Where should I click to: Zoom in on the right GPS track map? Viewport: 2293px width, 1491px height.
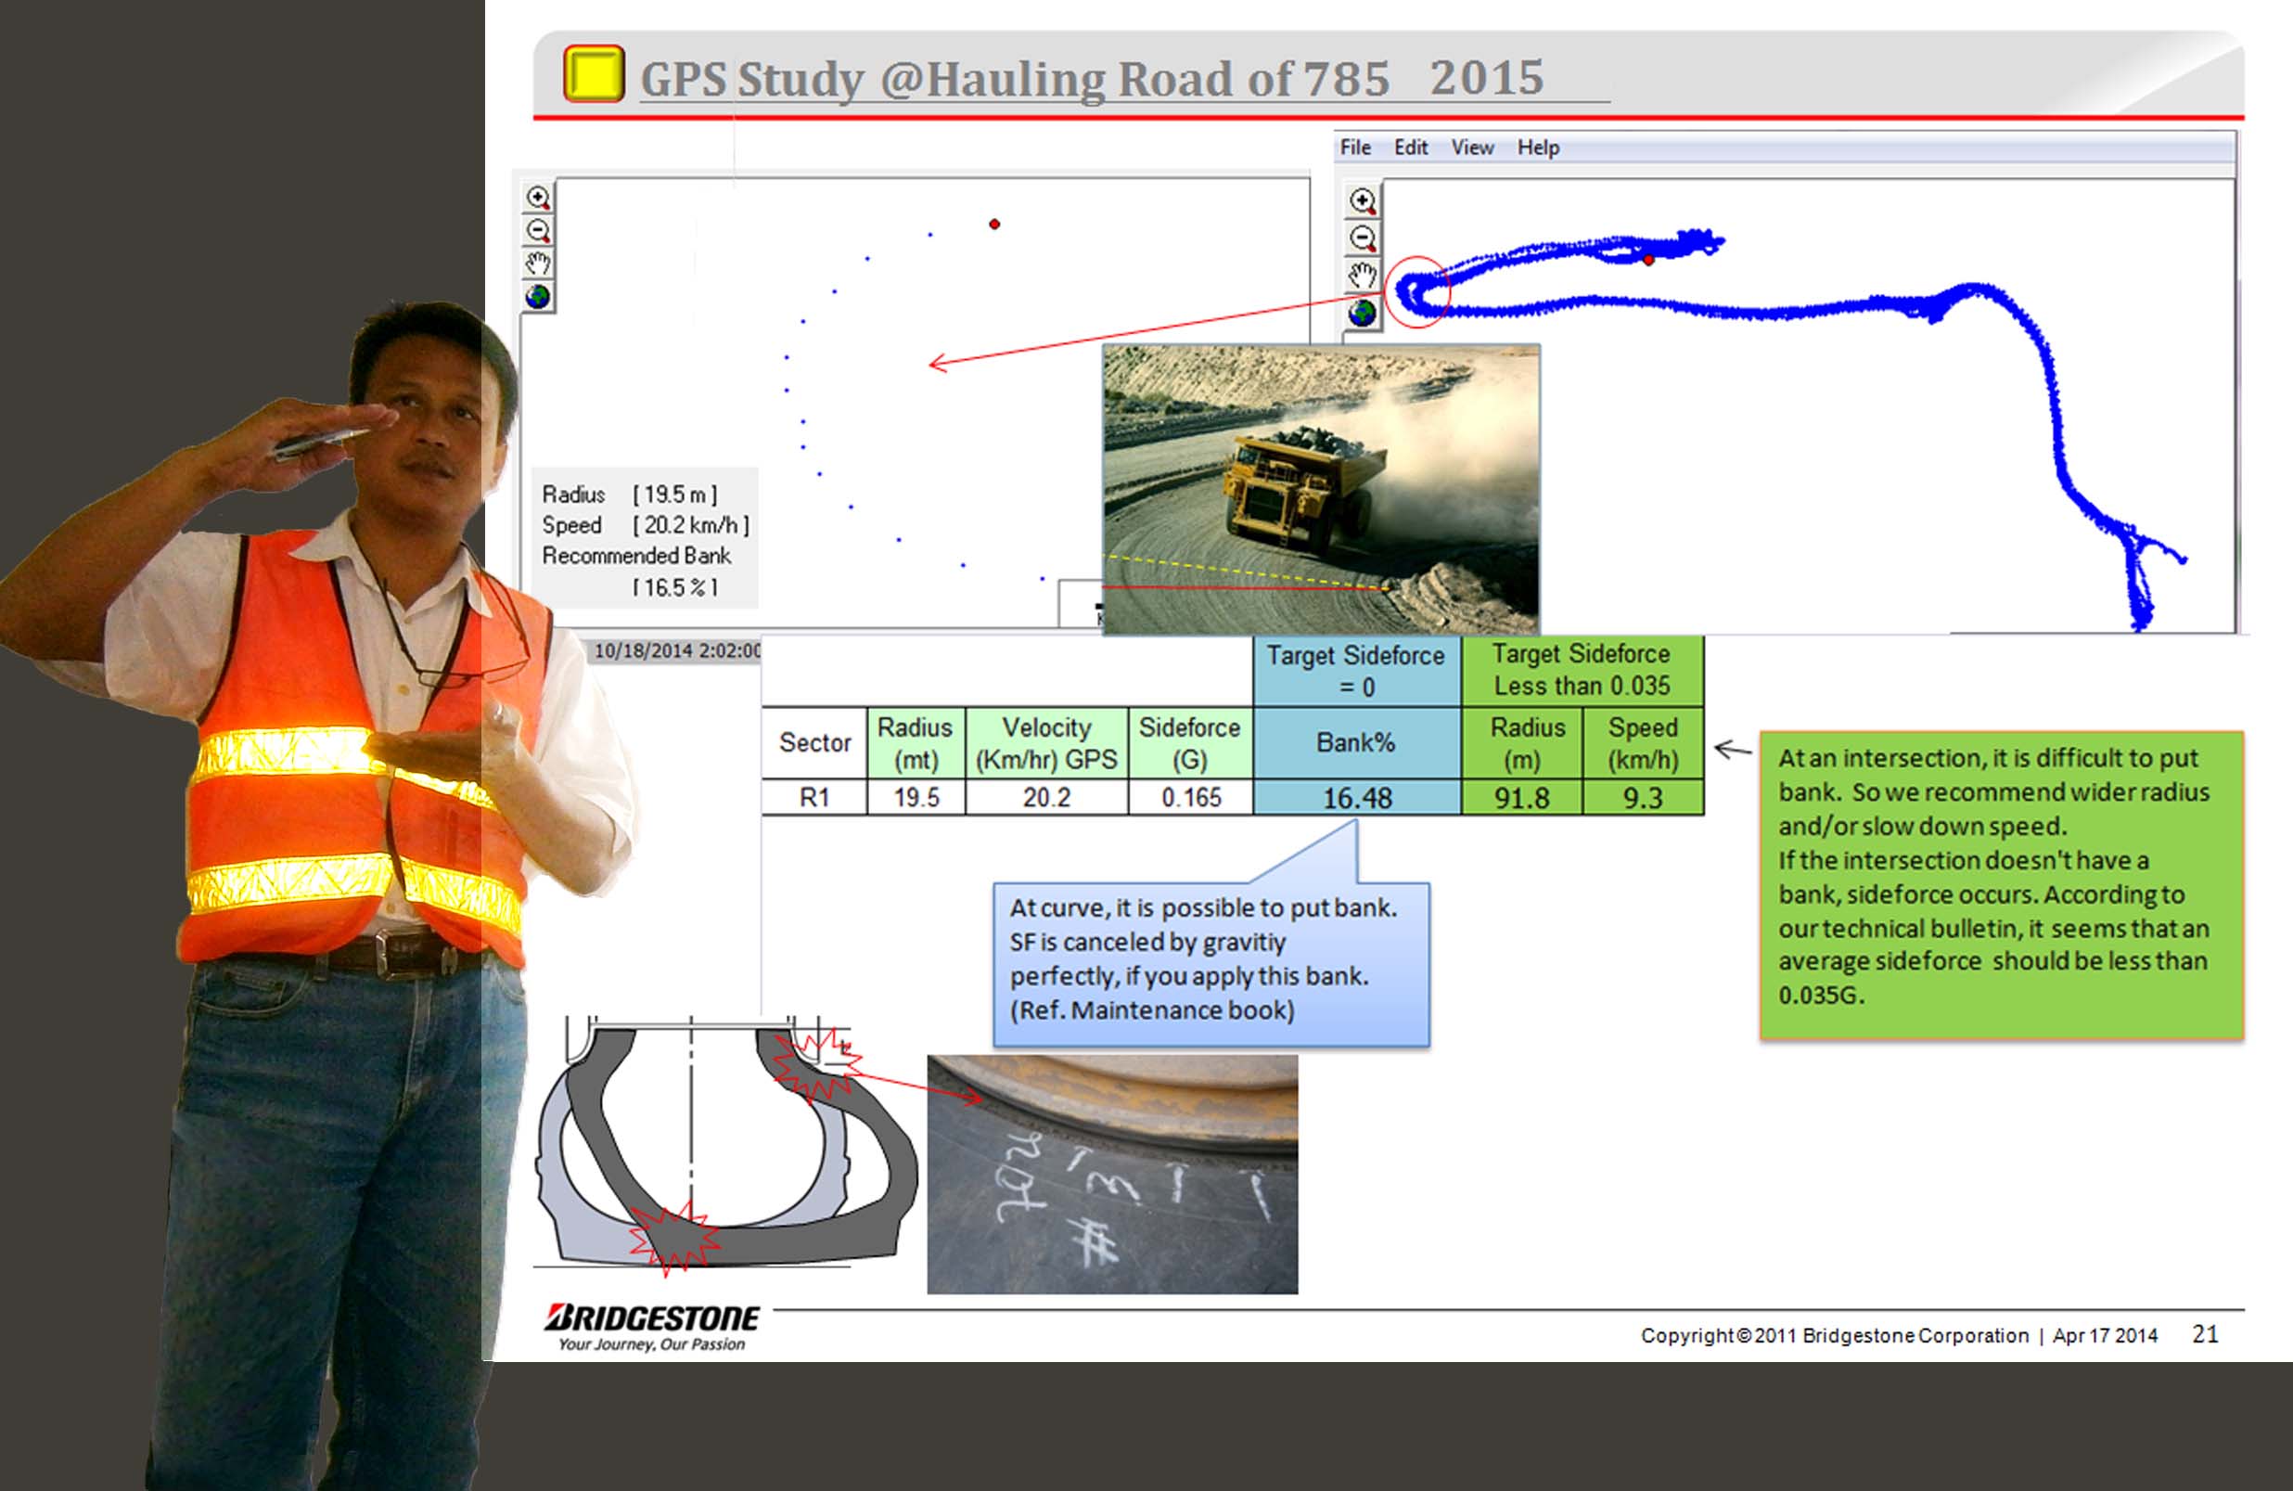[x=1361, y=201]
